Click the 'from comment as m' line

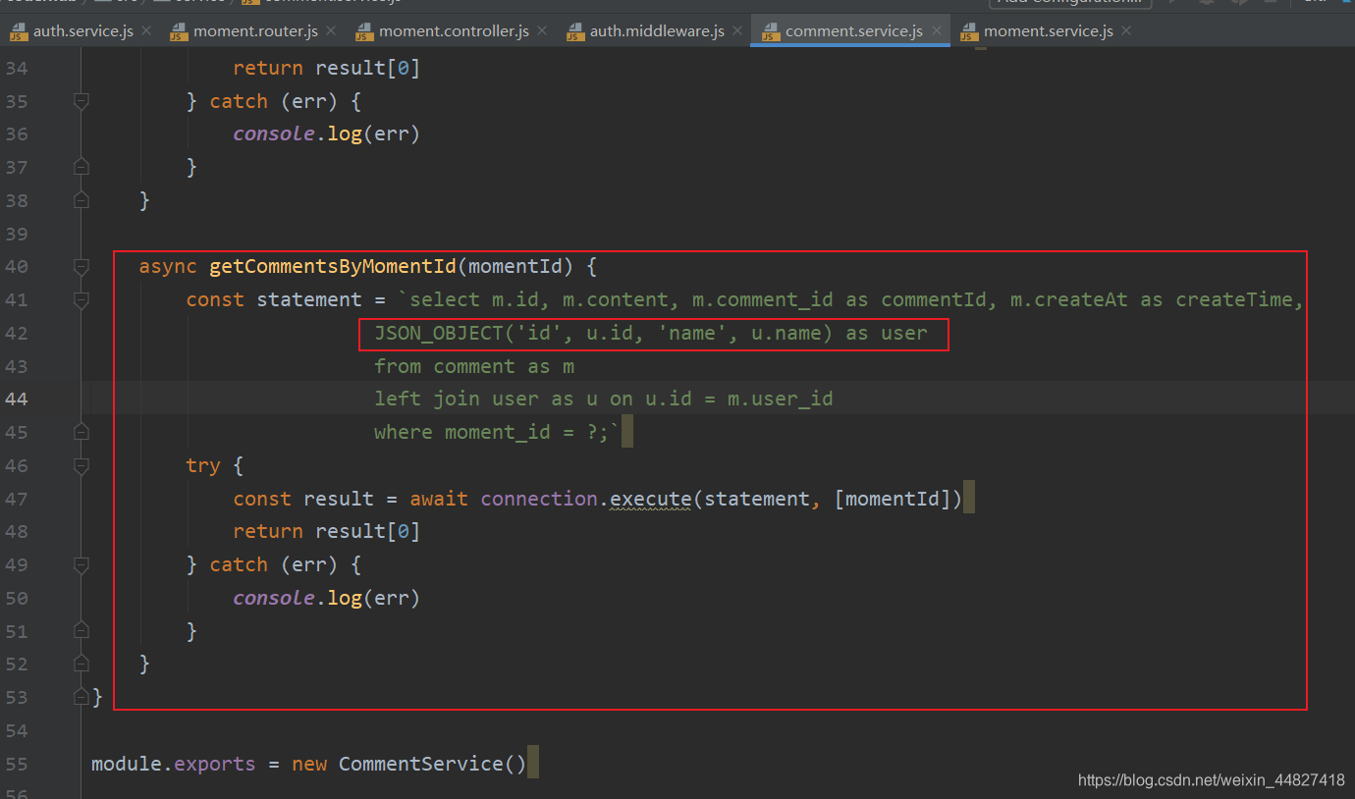pyautogui.click(x=474, y=366)
